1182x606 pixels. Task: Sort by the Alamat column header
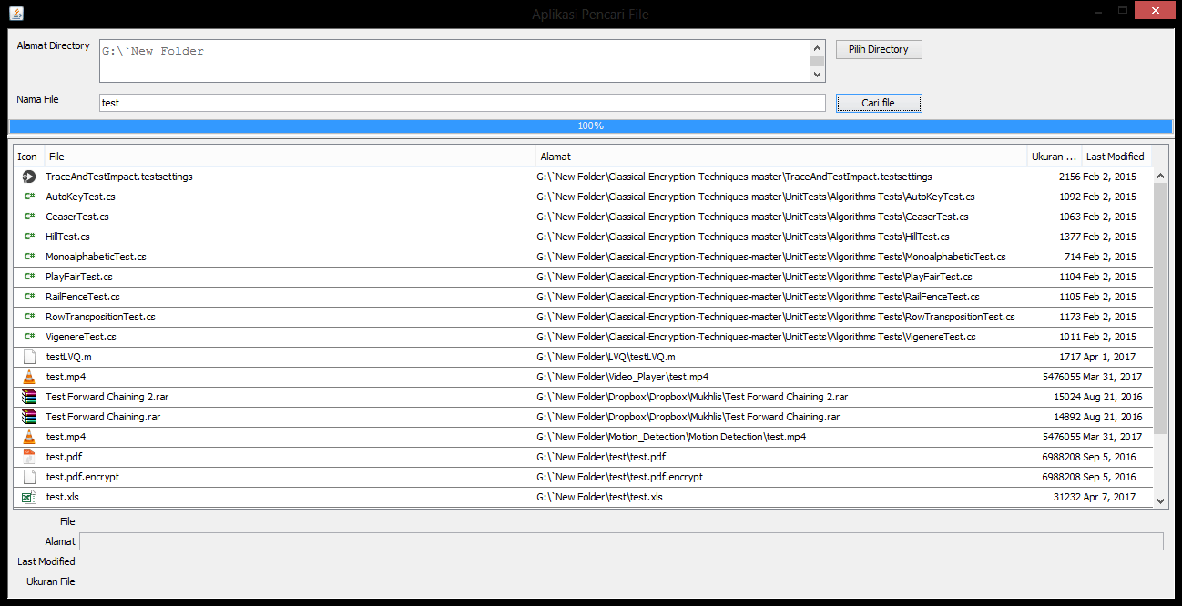coord(781,157)
